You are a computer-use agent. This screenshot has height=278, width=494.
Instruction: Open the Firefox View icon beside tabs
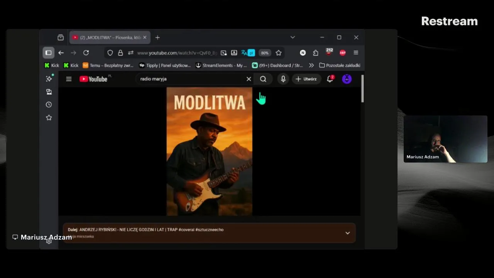(61, 37)
